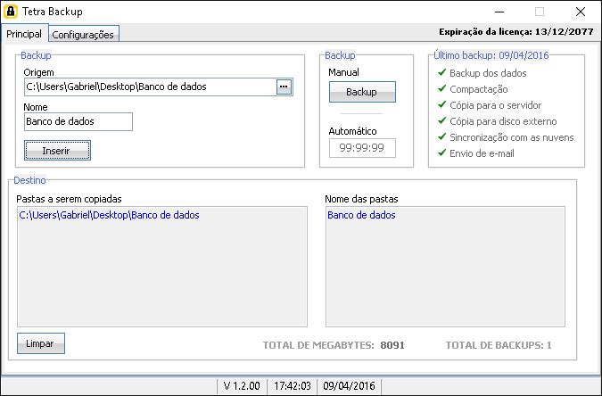Viewport: 602px width, 396px height.
Task: Click checkmark next to Backup dos dados
Action: pyautogui.click(x=441, y=72)
